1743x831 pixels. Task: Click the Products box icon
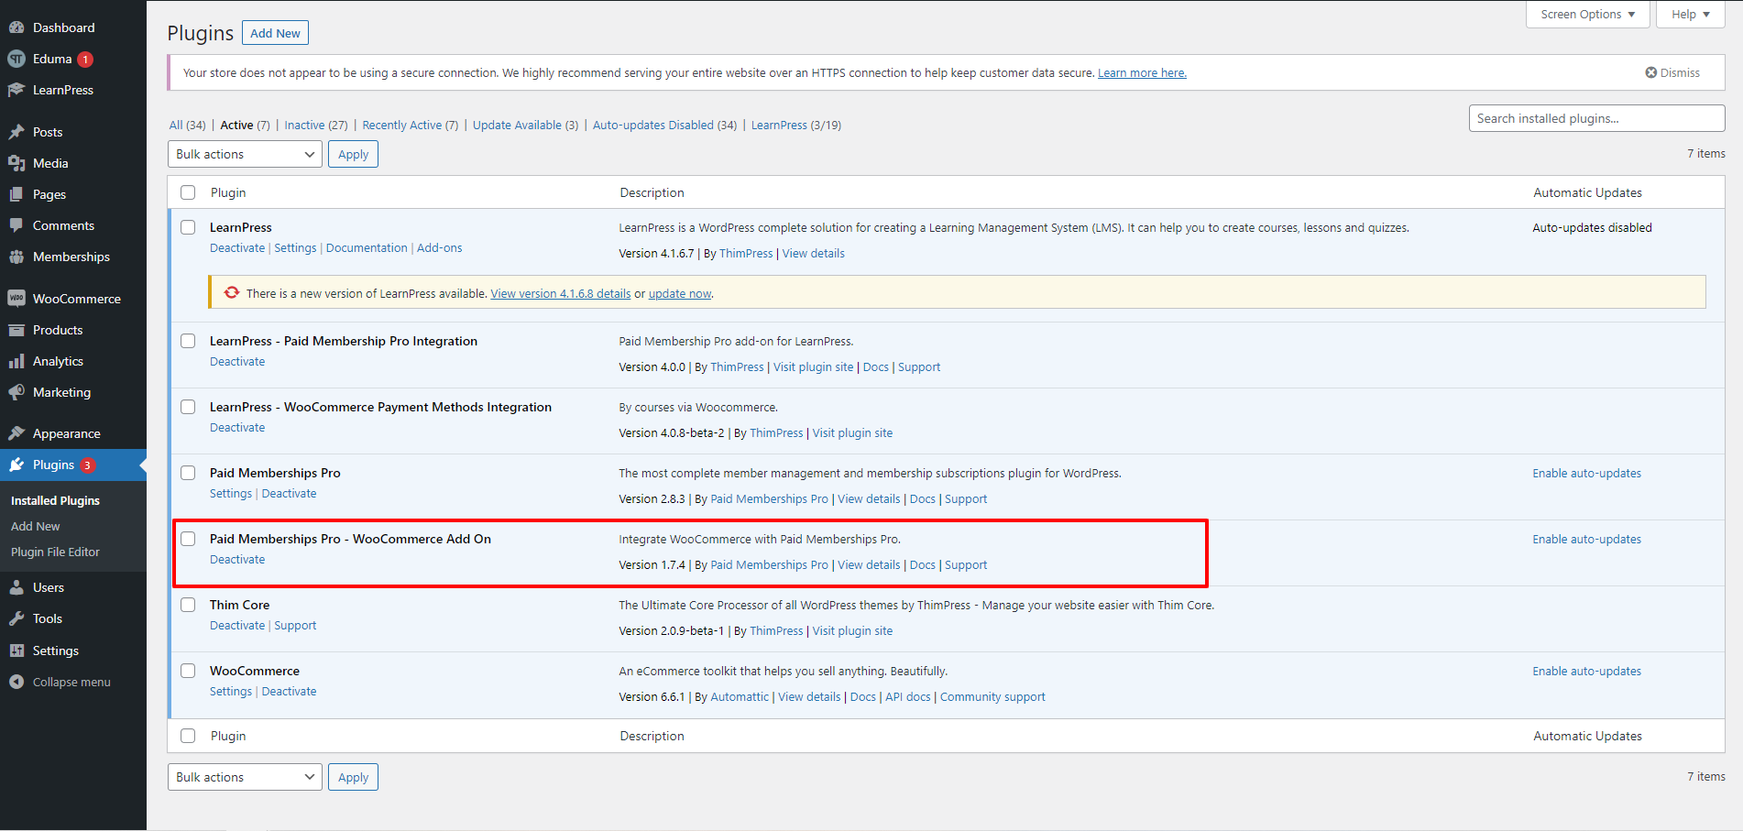coord(16,330)
